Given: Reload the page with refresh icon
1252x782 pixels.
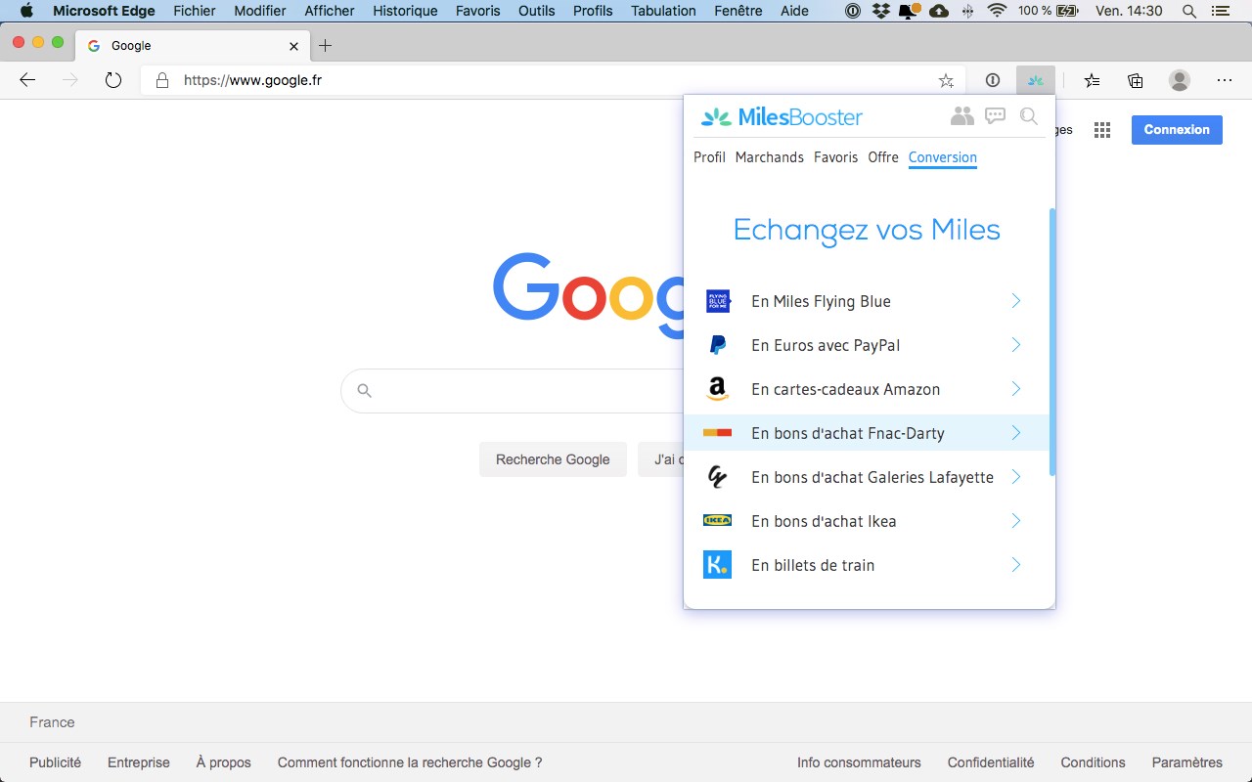Looking at the screenshot, I should point(113,80).
